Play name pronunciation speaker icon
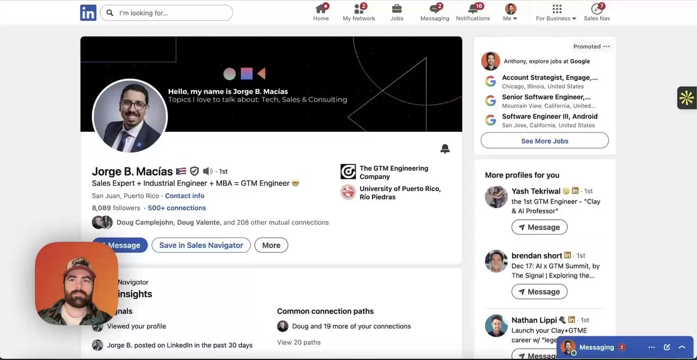697x360 pixels. [207, 171]
